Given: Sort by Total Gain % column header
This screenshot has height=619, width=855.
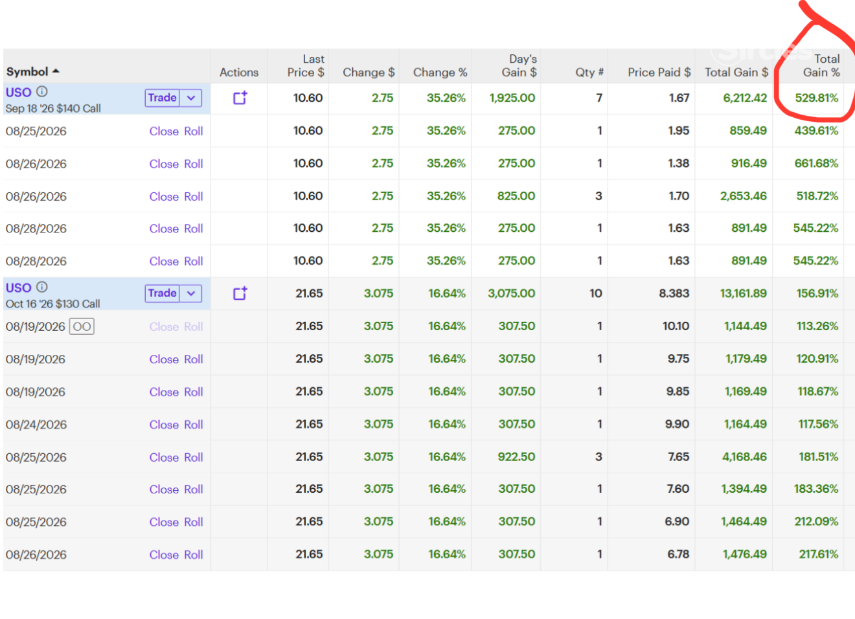Looking at the screenshot, I should click(821, 65).
